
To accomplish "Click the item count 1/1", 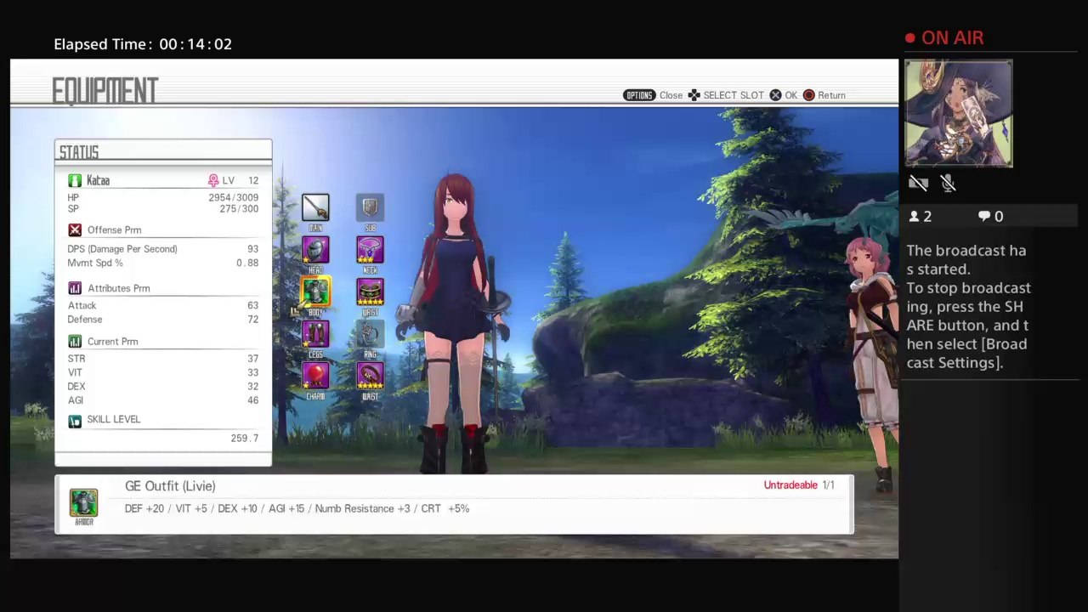I will tap(828, 485).
